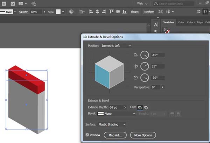Click the Map Art button

115,135
